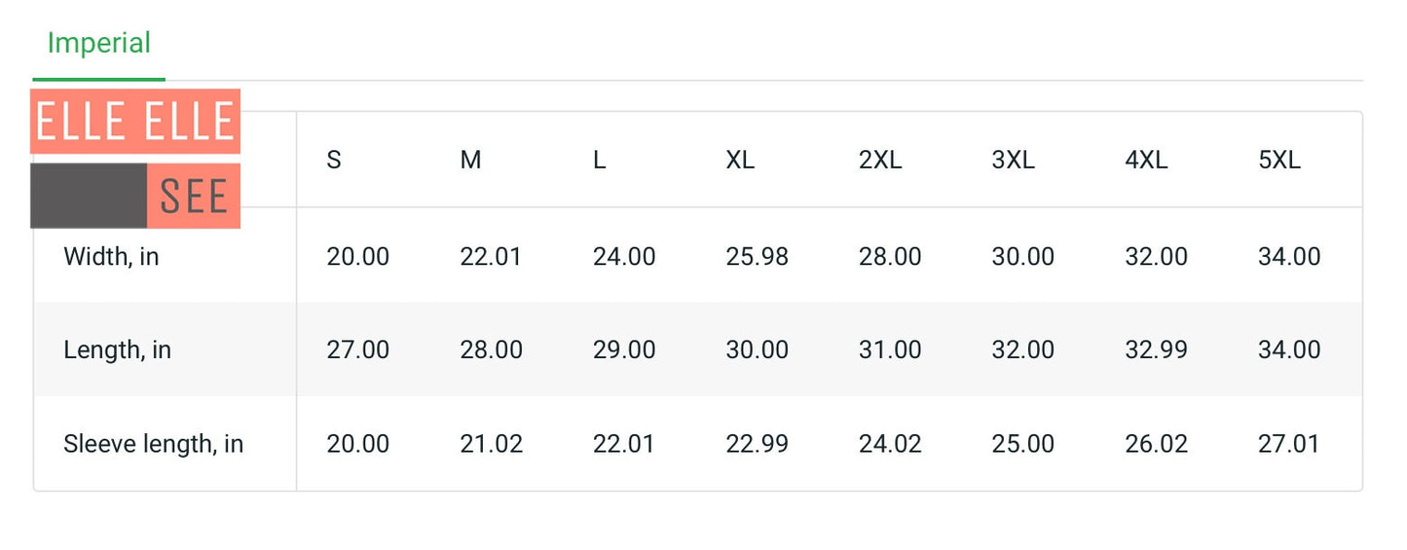
Task: Pick the 5XL size column header
Action: pos(1279,161)
